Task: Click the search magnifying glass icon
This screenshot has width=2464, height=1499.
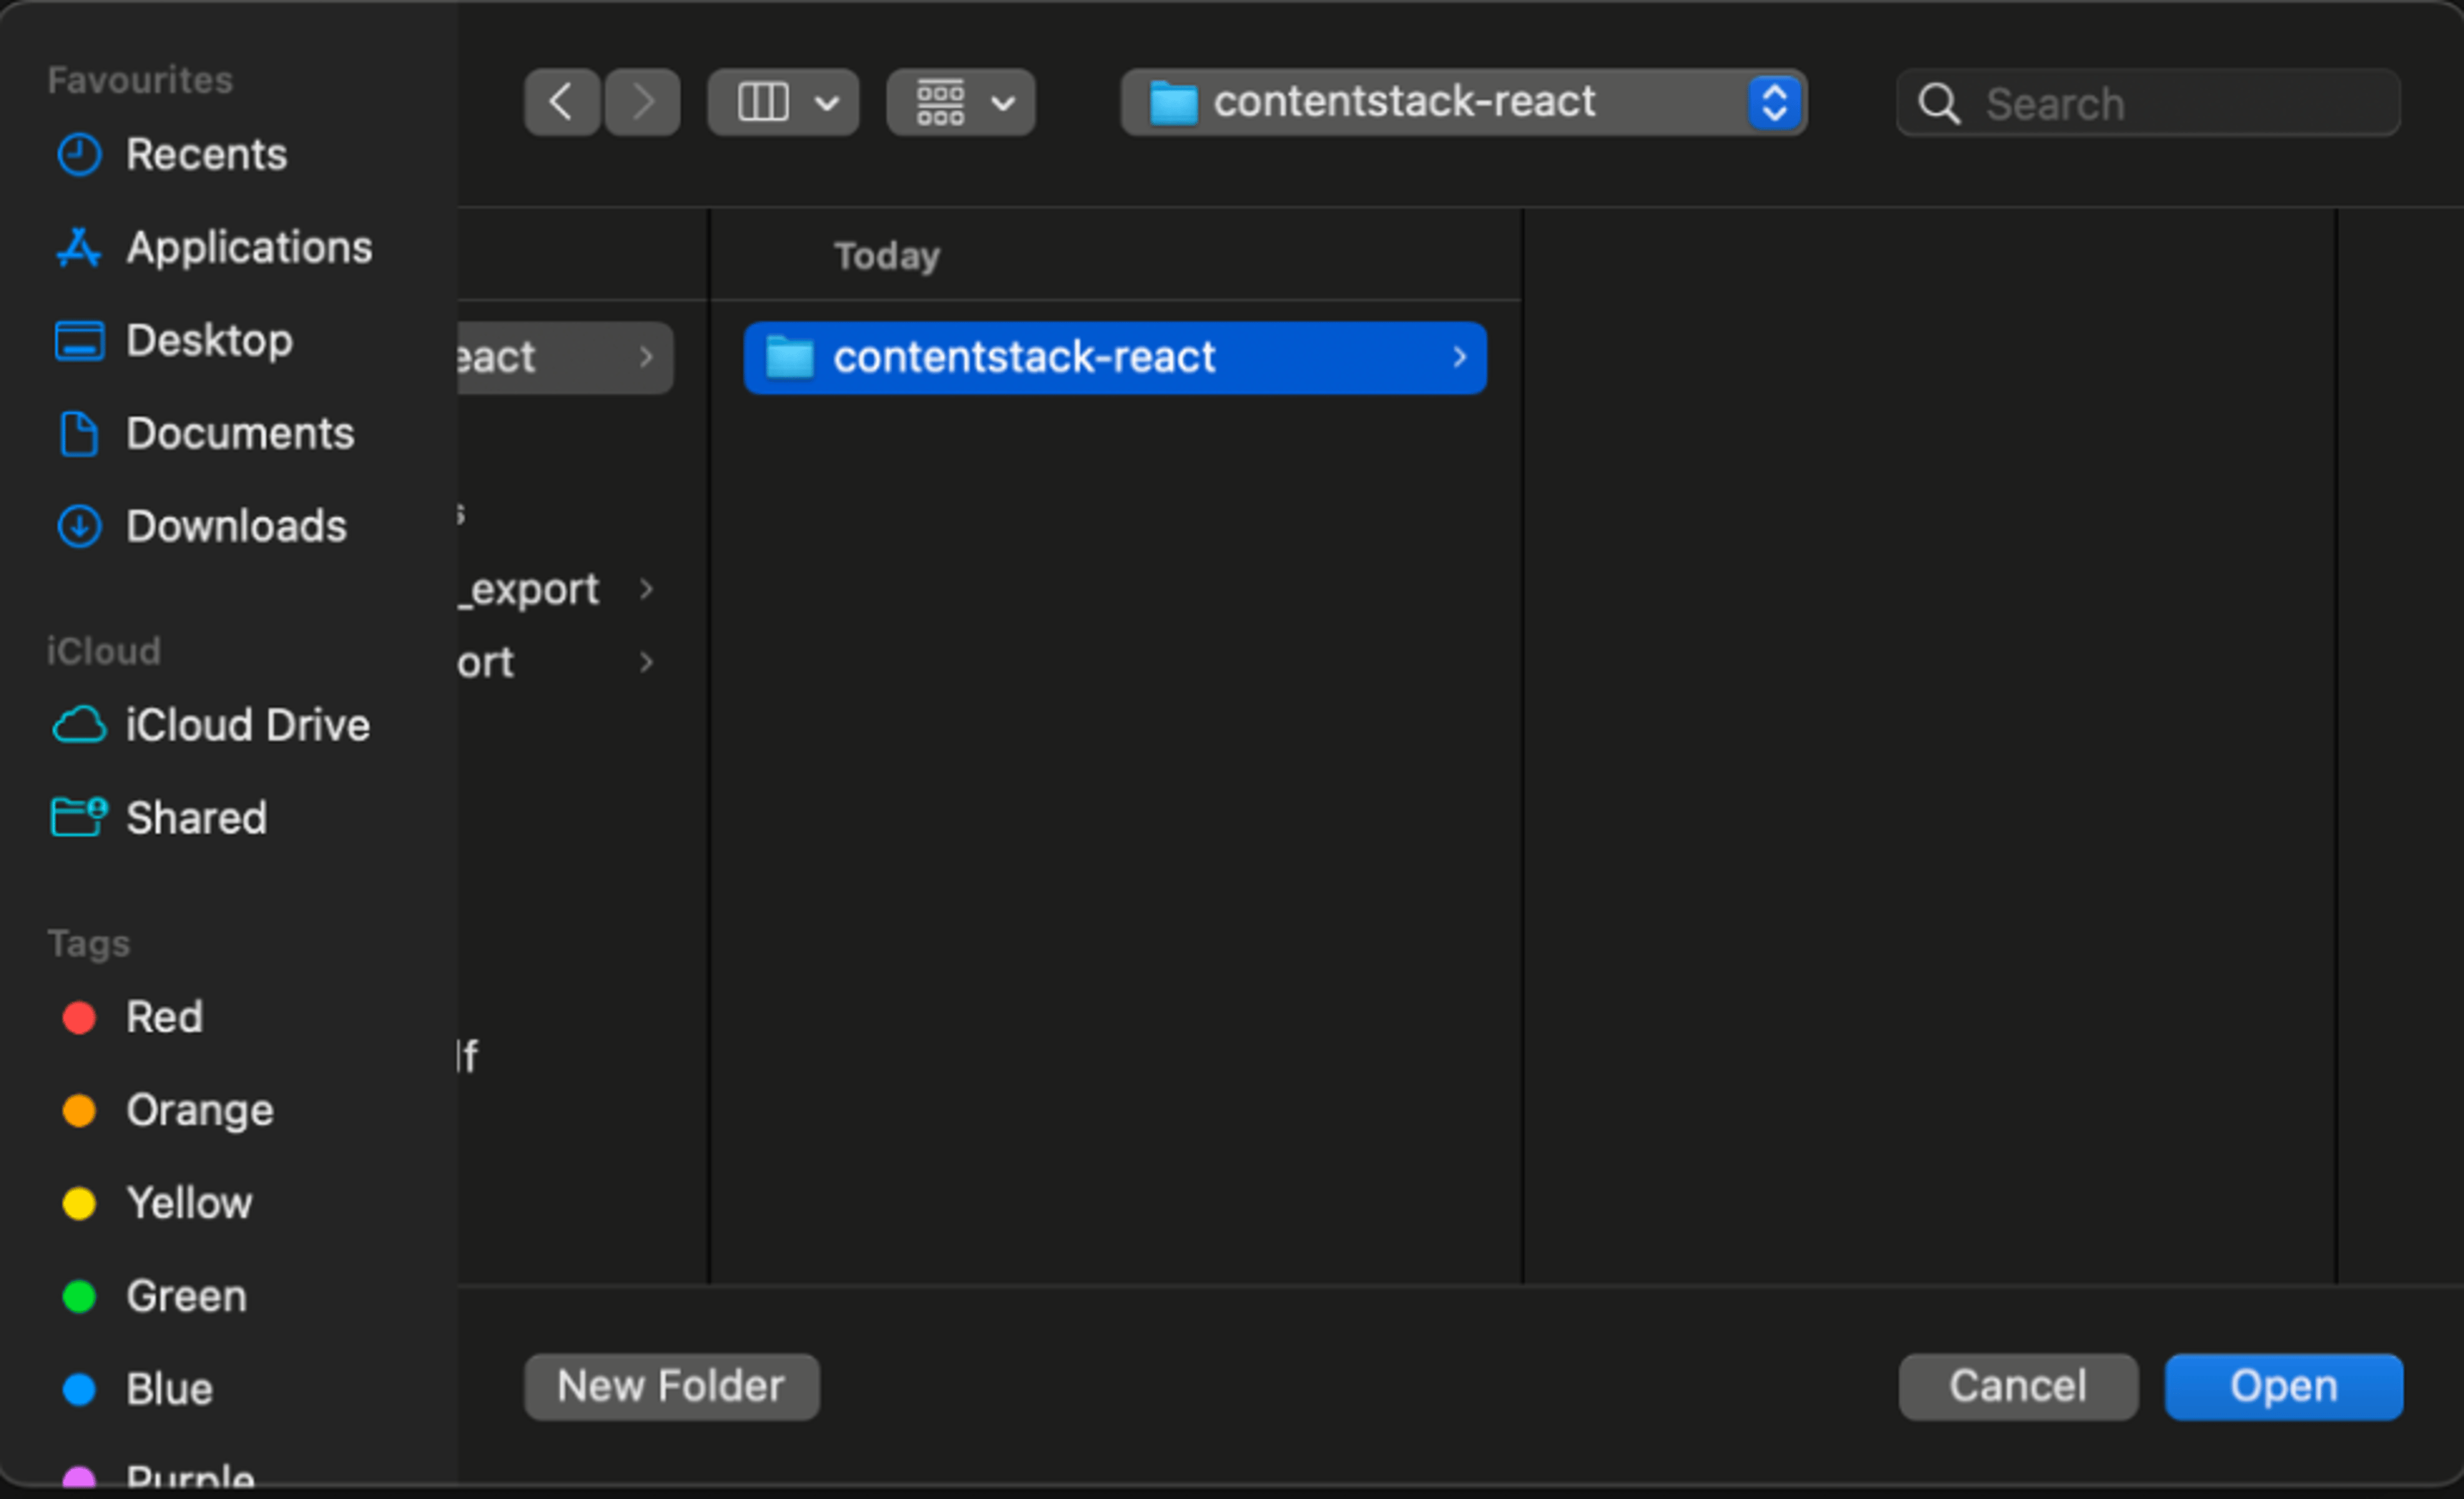Action: point(1939,103)
